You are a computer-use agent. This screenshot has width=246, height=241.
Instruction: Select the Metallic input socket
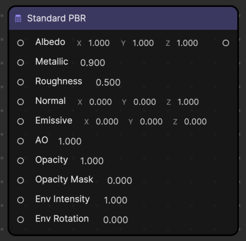tap(21, 62)
